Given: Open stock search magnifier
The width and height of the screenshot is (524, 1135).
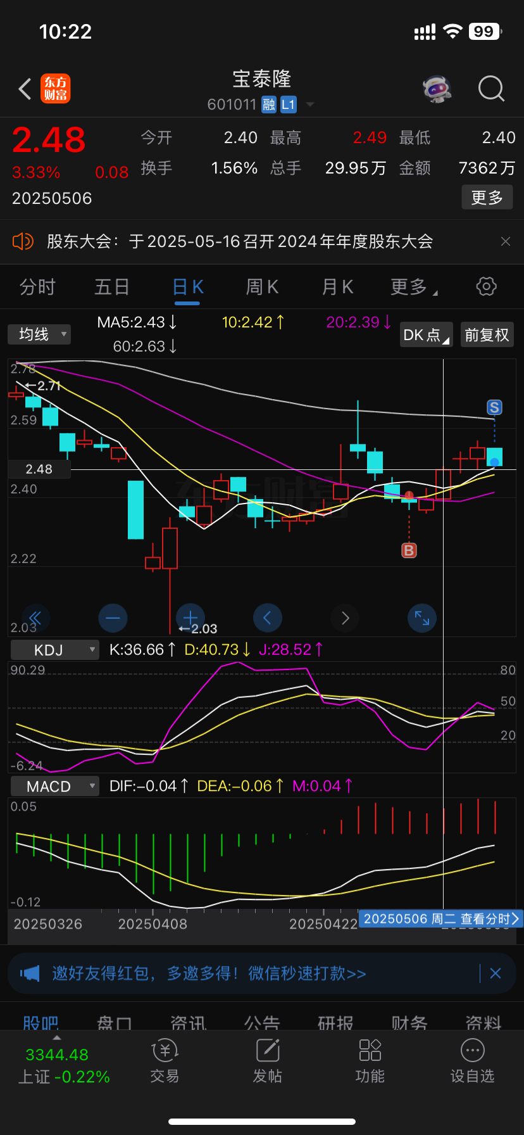Looking at the screenshot, I should pyautogui.click(x=492, y=89).
